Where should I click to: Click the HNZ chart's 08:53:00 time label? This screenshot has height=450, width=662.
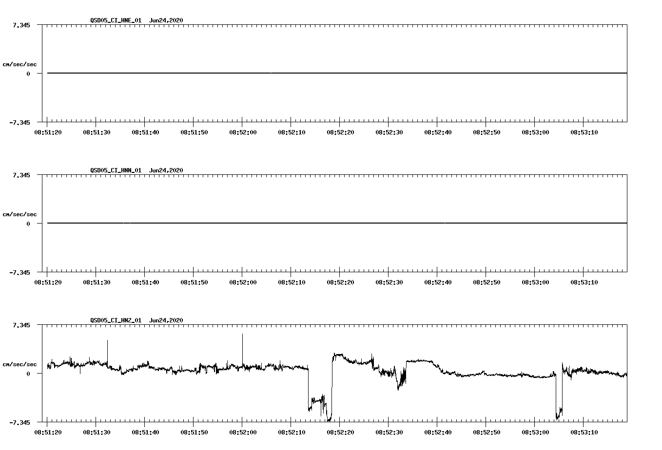(535, 432)
